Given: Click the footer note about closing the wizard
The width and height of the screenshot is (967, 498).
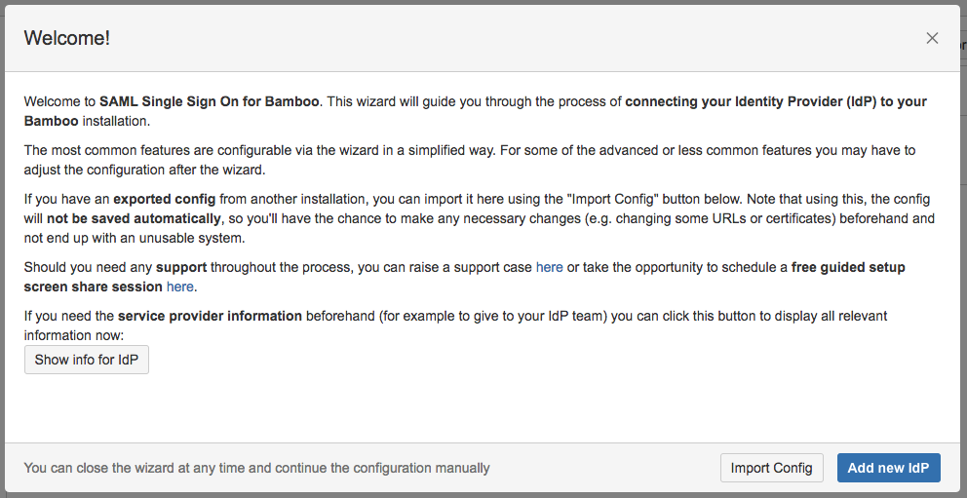Looking at the screenshot, I should point(256,468).
